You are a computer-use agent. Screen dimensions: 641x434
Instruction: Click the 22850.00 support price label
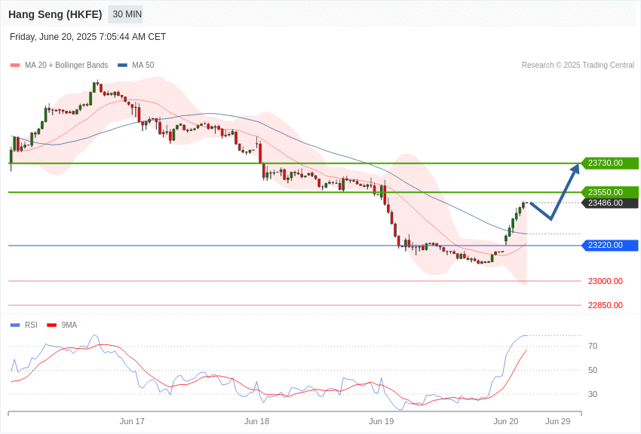(606, 305)
